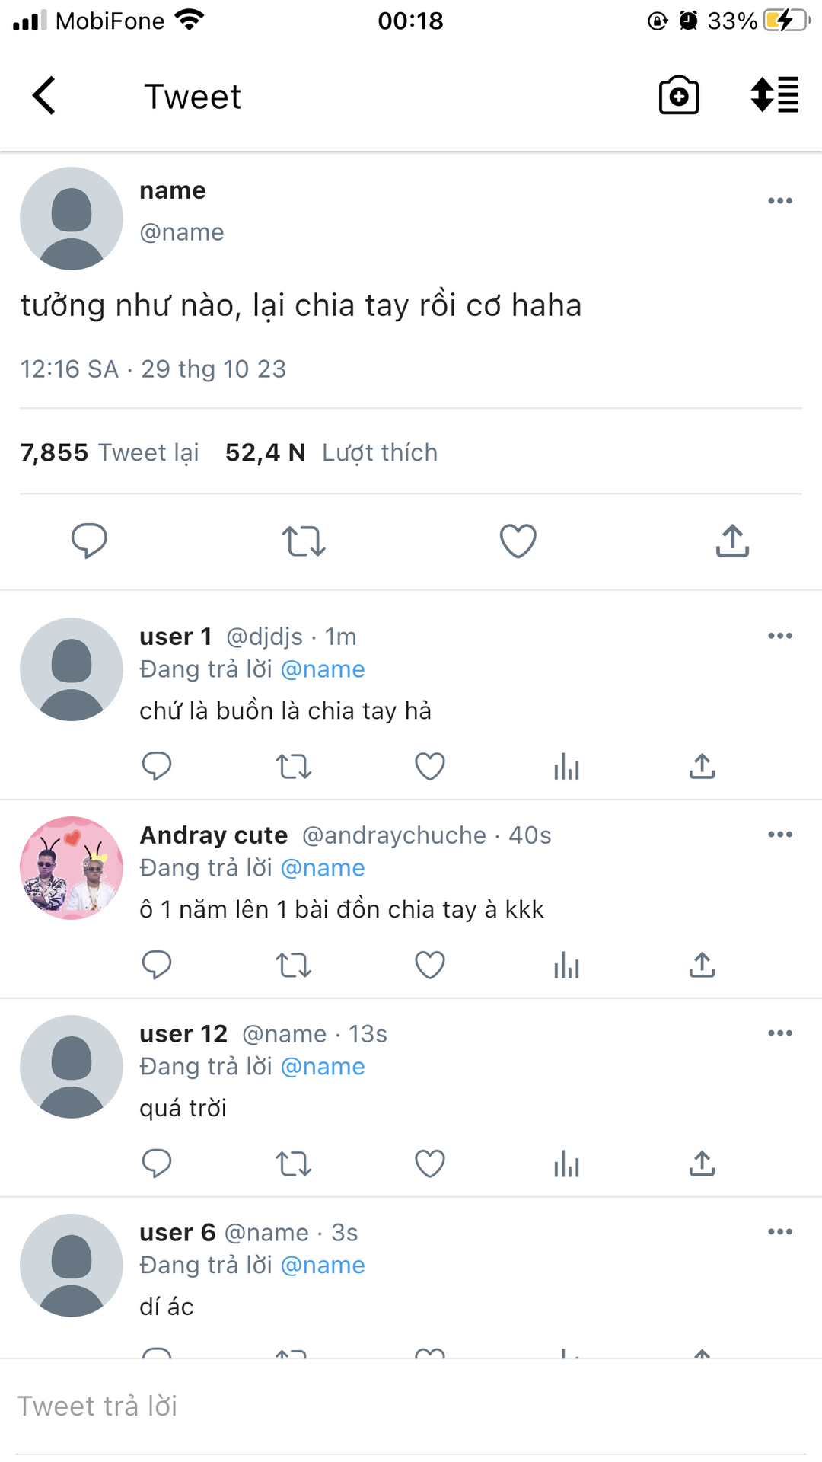
Task: Open more options for main tweet
Action: [780, 201]
